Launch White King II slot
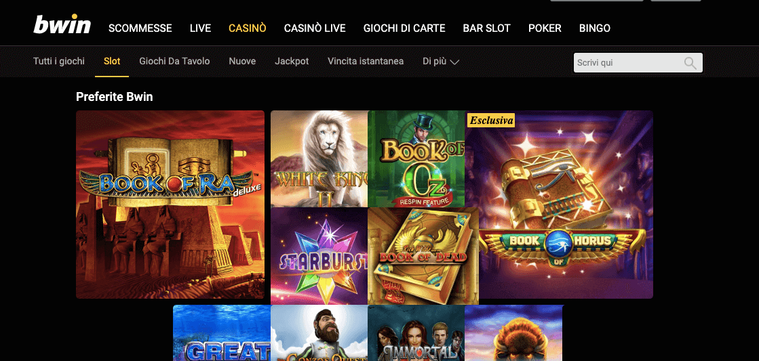 319,159
